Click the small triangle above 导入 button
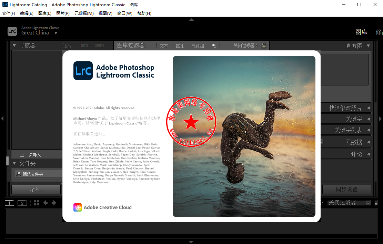 61,183
